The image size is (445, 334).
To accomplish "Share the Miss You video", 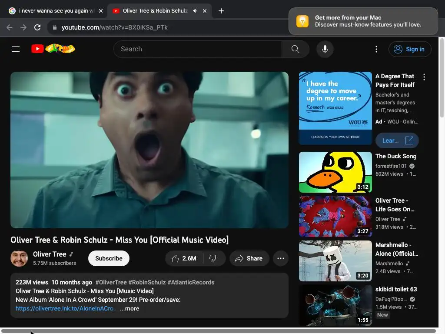I will [249, 258].
